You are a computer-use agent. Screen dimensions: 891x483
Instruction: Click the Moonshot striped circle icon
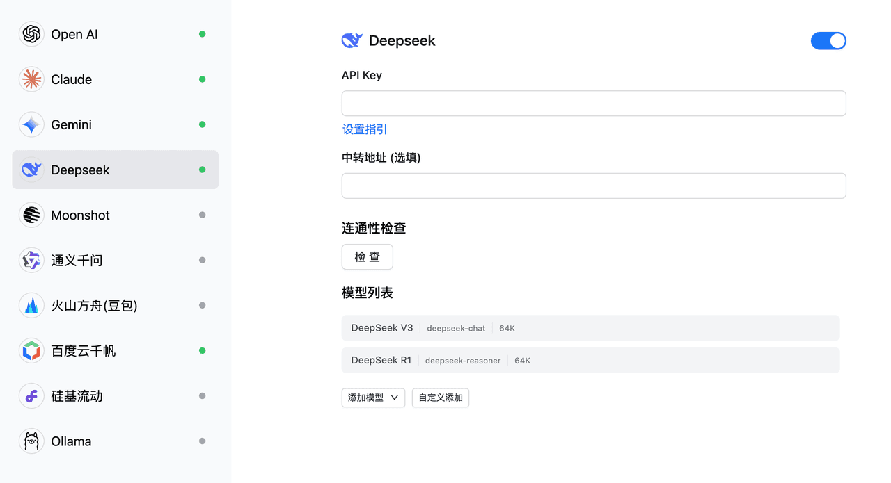31,215
